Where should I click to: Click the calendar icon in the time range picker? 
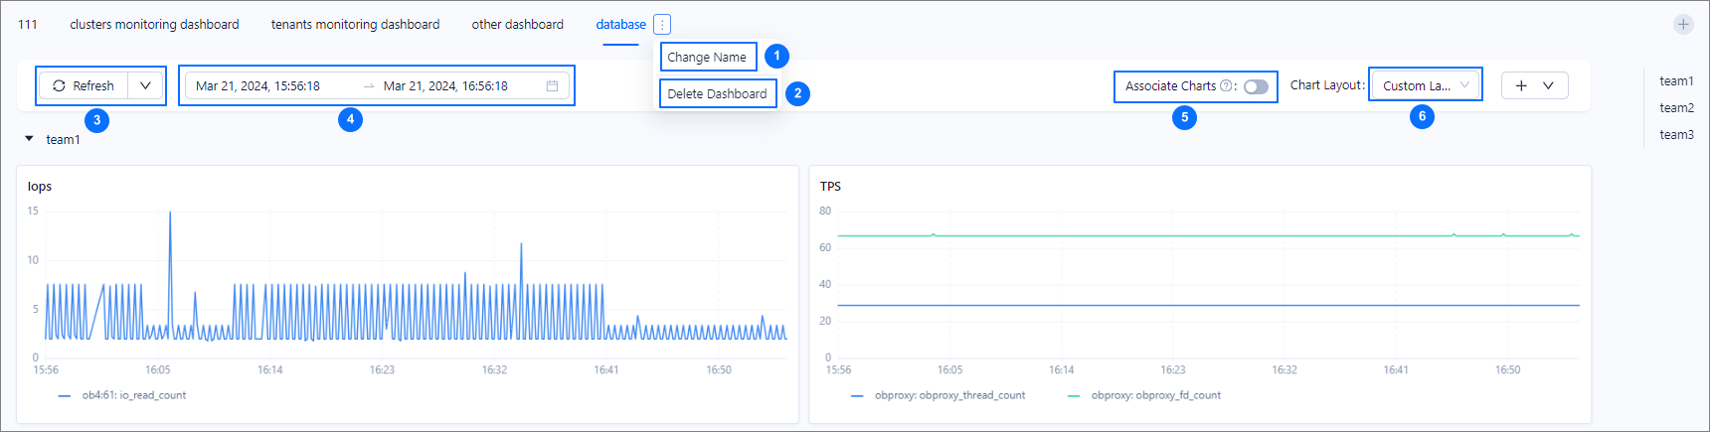click(x=552, y=86)
